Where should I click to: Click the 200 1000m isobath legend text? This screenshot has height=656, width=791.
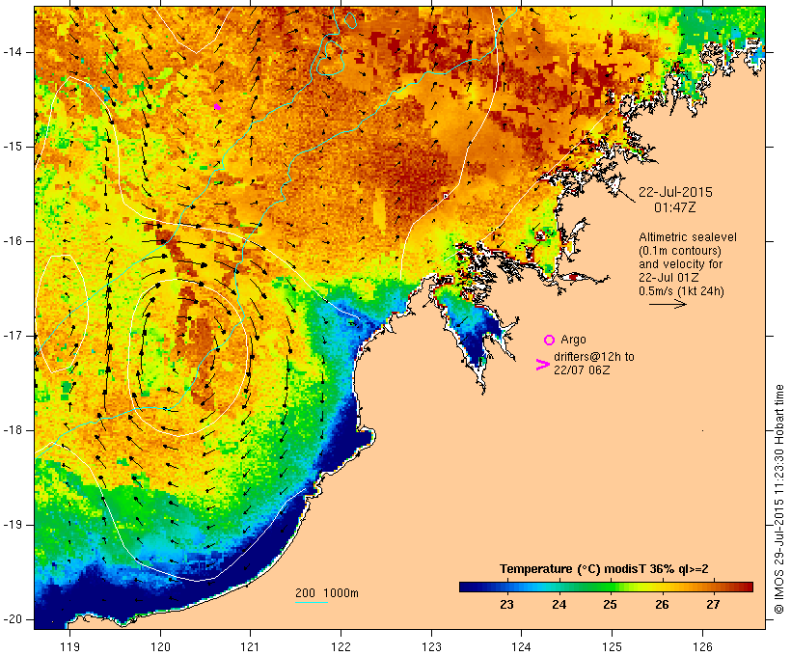pyautogui.click(x=327, y=593)
